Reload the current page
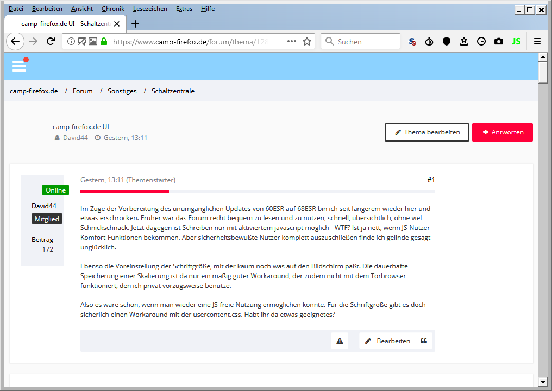 (51, 41)
